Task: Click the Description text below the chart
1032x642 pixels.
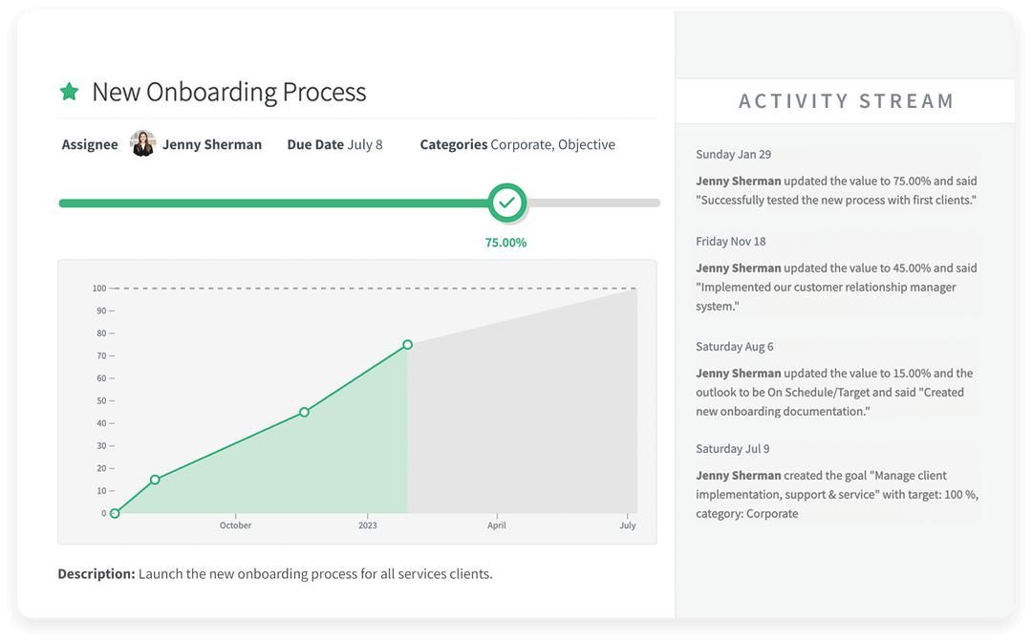Action: coord(277,573)
